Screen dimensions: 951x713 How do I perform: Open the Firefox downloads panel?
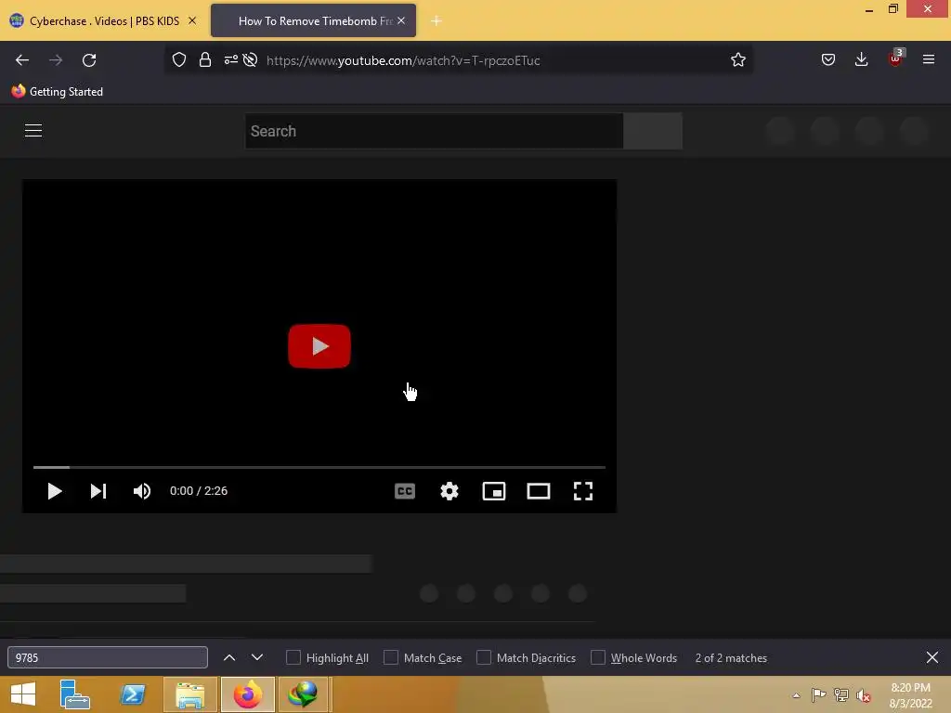(861, 60)
